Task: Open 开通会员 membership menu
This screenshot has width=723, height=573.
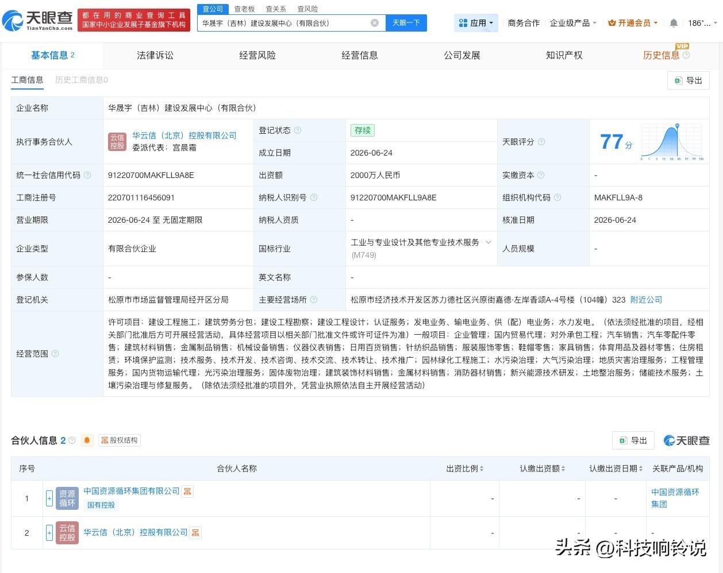Action: [x=633, y=23]
